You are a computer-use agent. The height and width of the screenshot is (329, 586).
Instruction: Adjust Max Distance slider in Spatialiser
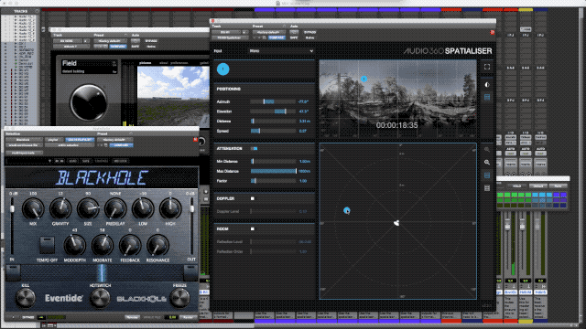pyautogui.click(x=274, y=171)
